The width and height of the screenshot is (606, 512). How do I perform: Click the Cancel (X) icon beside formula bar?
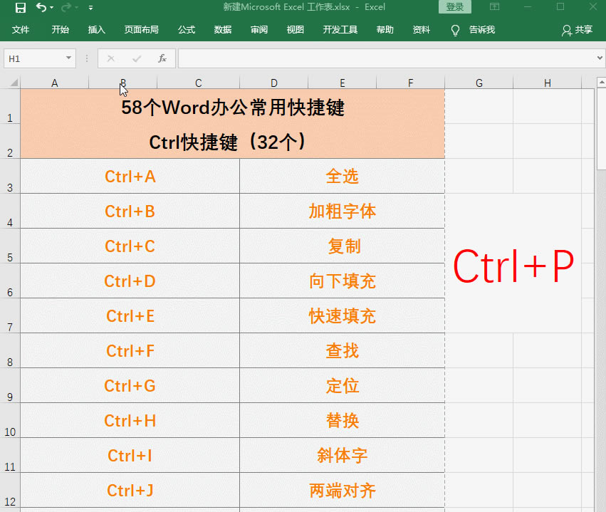pos(110,59)
